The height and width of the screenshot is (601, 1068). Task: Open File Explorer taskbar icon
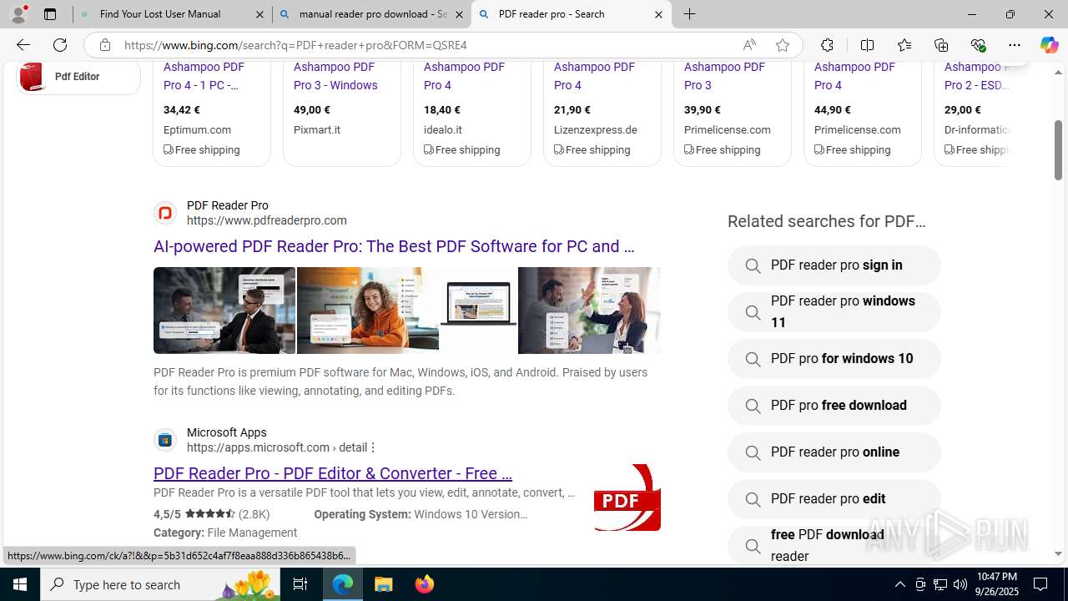[x=383, y=584]
